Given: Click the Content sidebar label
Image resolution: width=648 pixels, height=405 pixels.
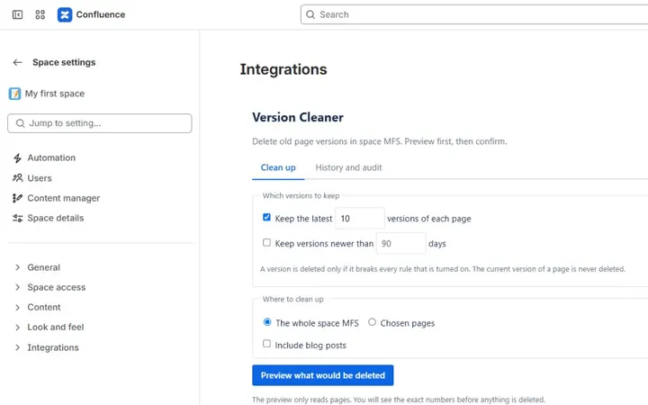Looking at the screenshot, I should click(44, 308).
